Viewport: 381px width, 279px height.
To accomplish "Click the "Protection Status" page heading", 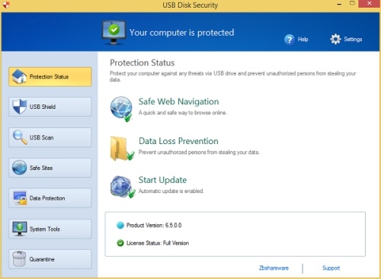I will (x=142, y=63).
